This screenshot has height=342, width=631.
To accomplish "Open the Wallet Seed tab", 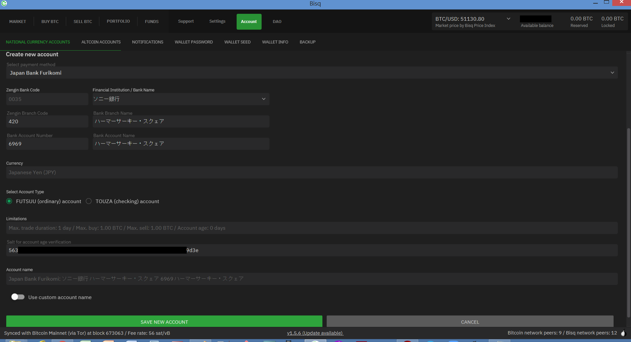I will click(x=237, y=42).
